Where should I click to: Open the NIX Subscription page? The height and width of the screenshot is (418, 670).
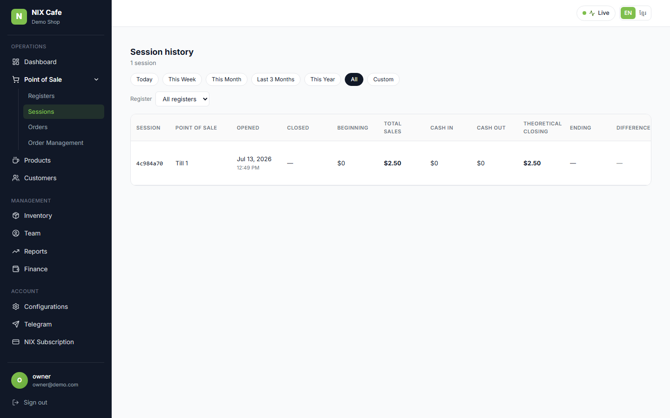[56, 342]
